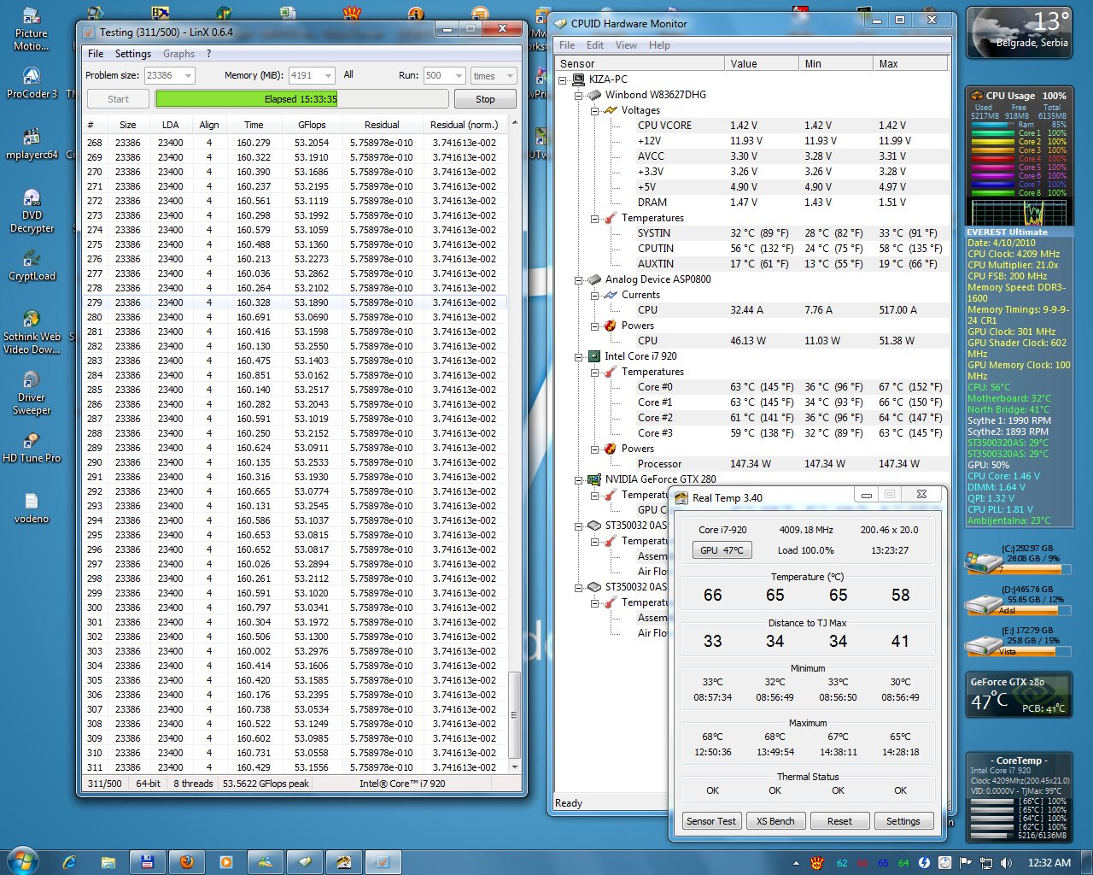The image size is (1093, 875).
Task: Open the File menu in CPUID Hardware Monitor
Action: coord(567,45)
